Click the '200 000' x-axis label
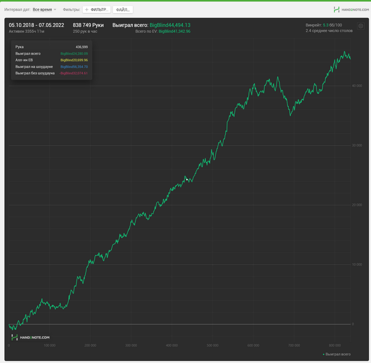This screenshot has width=371, height=363. point(91,346)
